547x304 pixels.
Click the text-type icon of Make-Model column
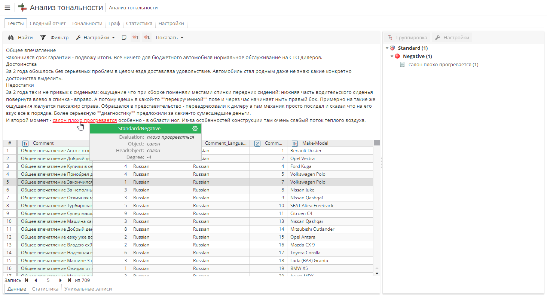(x=295, y=143)
